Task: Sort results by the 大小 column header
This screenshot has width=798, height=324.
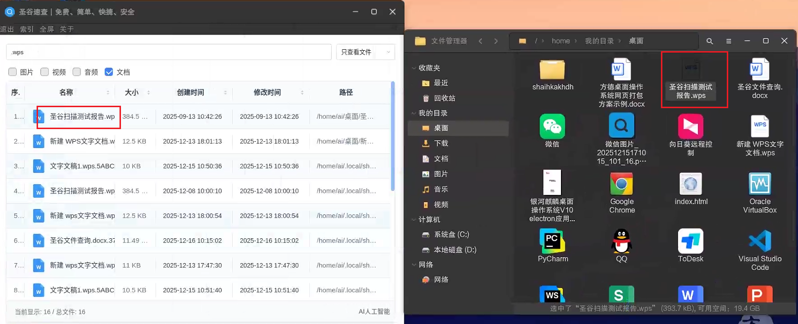Action: tap(131, 93)
